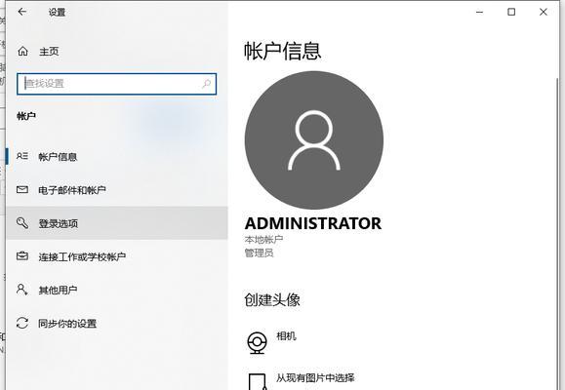Click the envelope icon for 电子邮件和帐户
The image size is (565, 390).
pyautogui.click(x=22, y=189)
